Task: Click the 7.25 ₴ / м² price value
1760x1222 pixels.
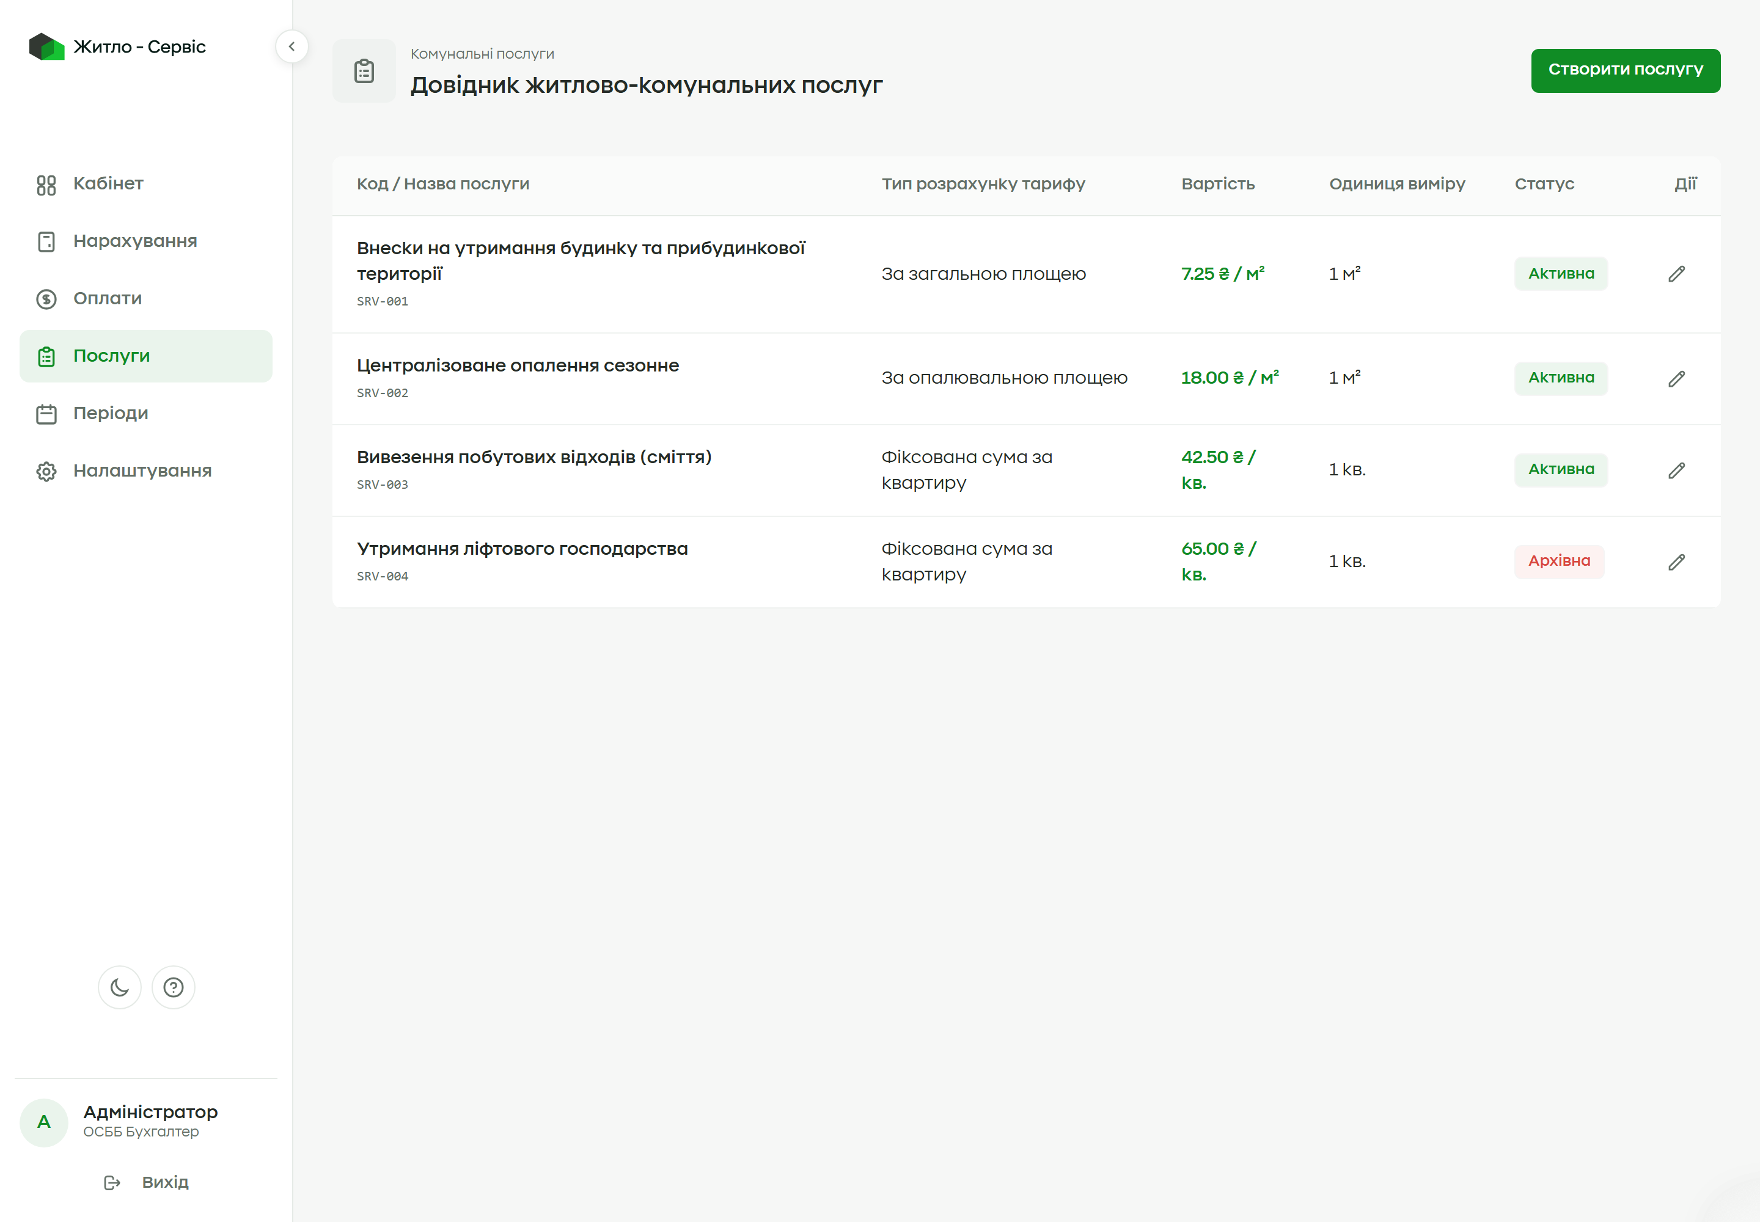Action: click(x=1222, y=273)
